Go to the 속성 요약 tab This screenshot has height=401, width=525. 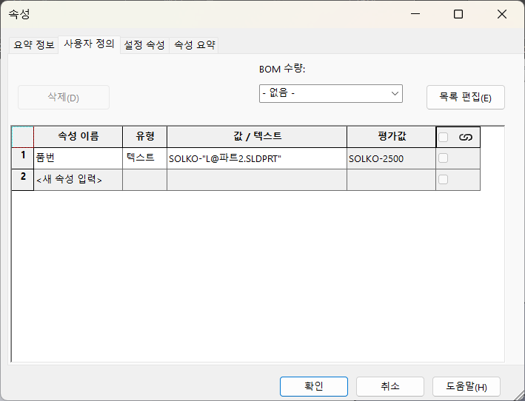[194, 45]
